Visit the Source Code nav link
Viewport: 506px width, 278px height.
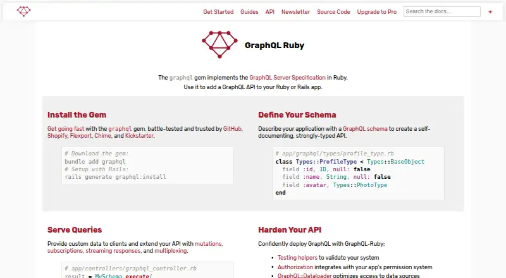[x=333, y=12]
